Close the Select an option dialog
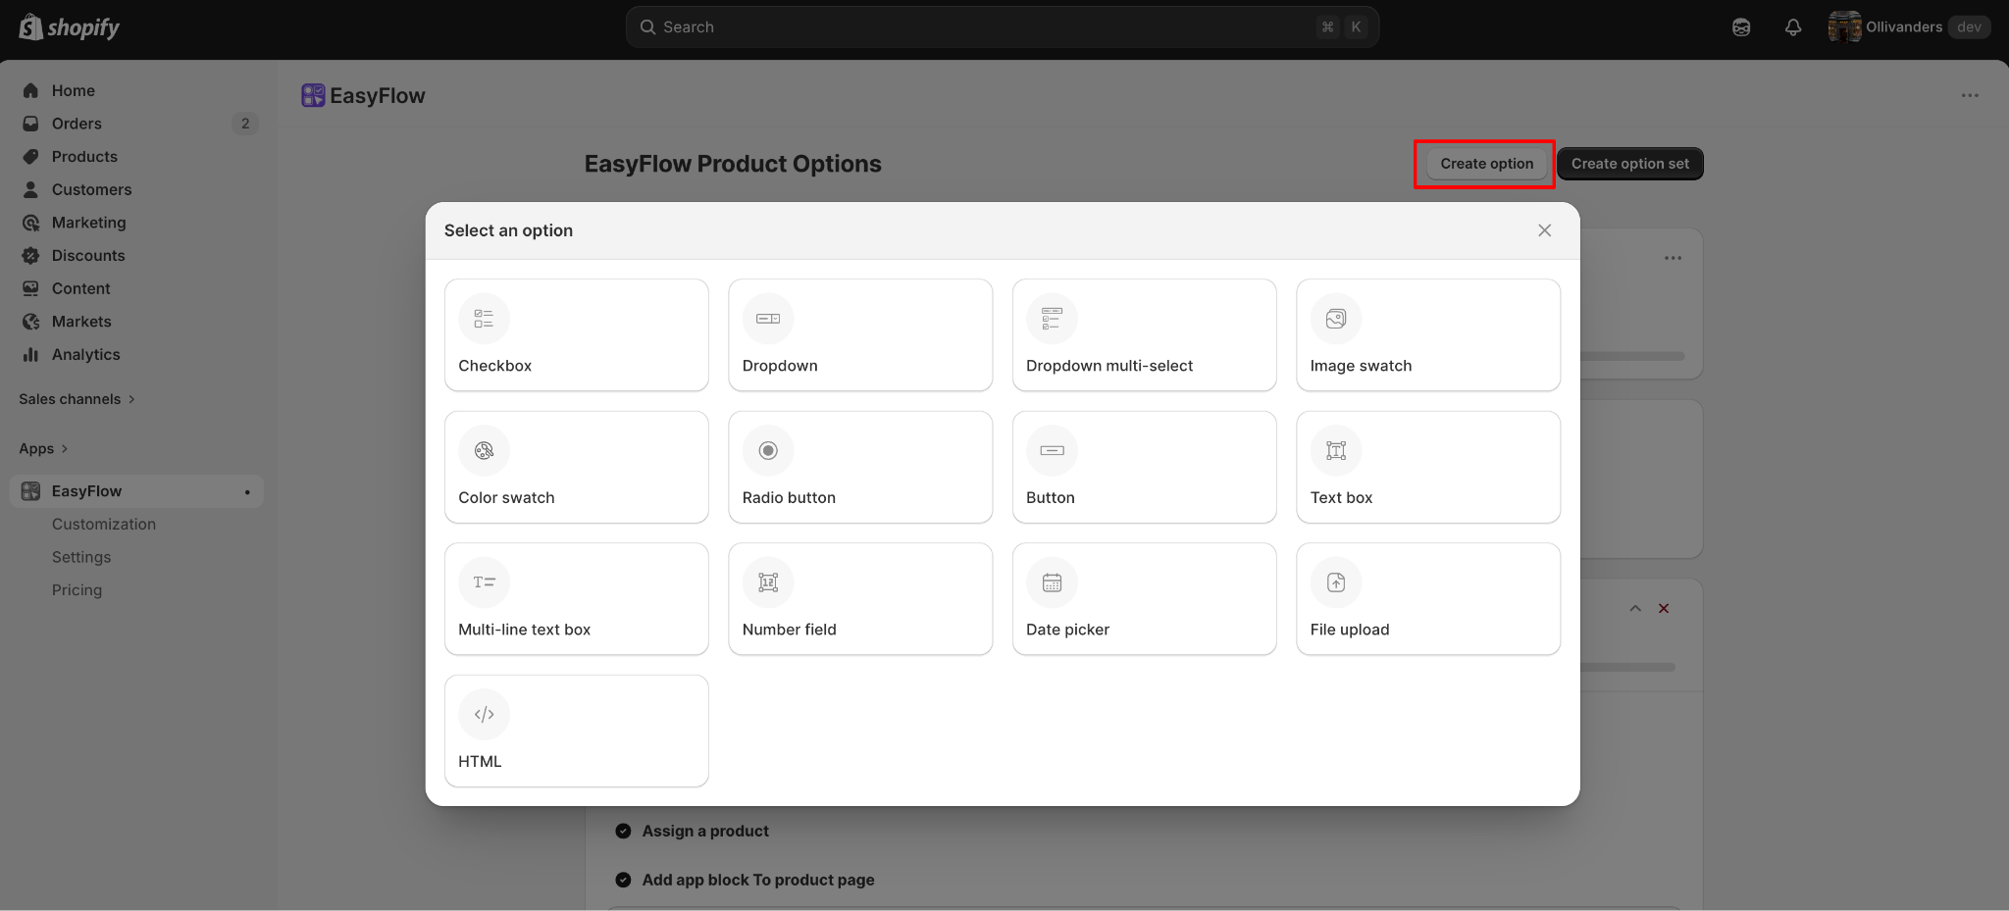The width and height of the screenshot is (2009, 911). tap(1544, 230)
